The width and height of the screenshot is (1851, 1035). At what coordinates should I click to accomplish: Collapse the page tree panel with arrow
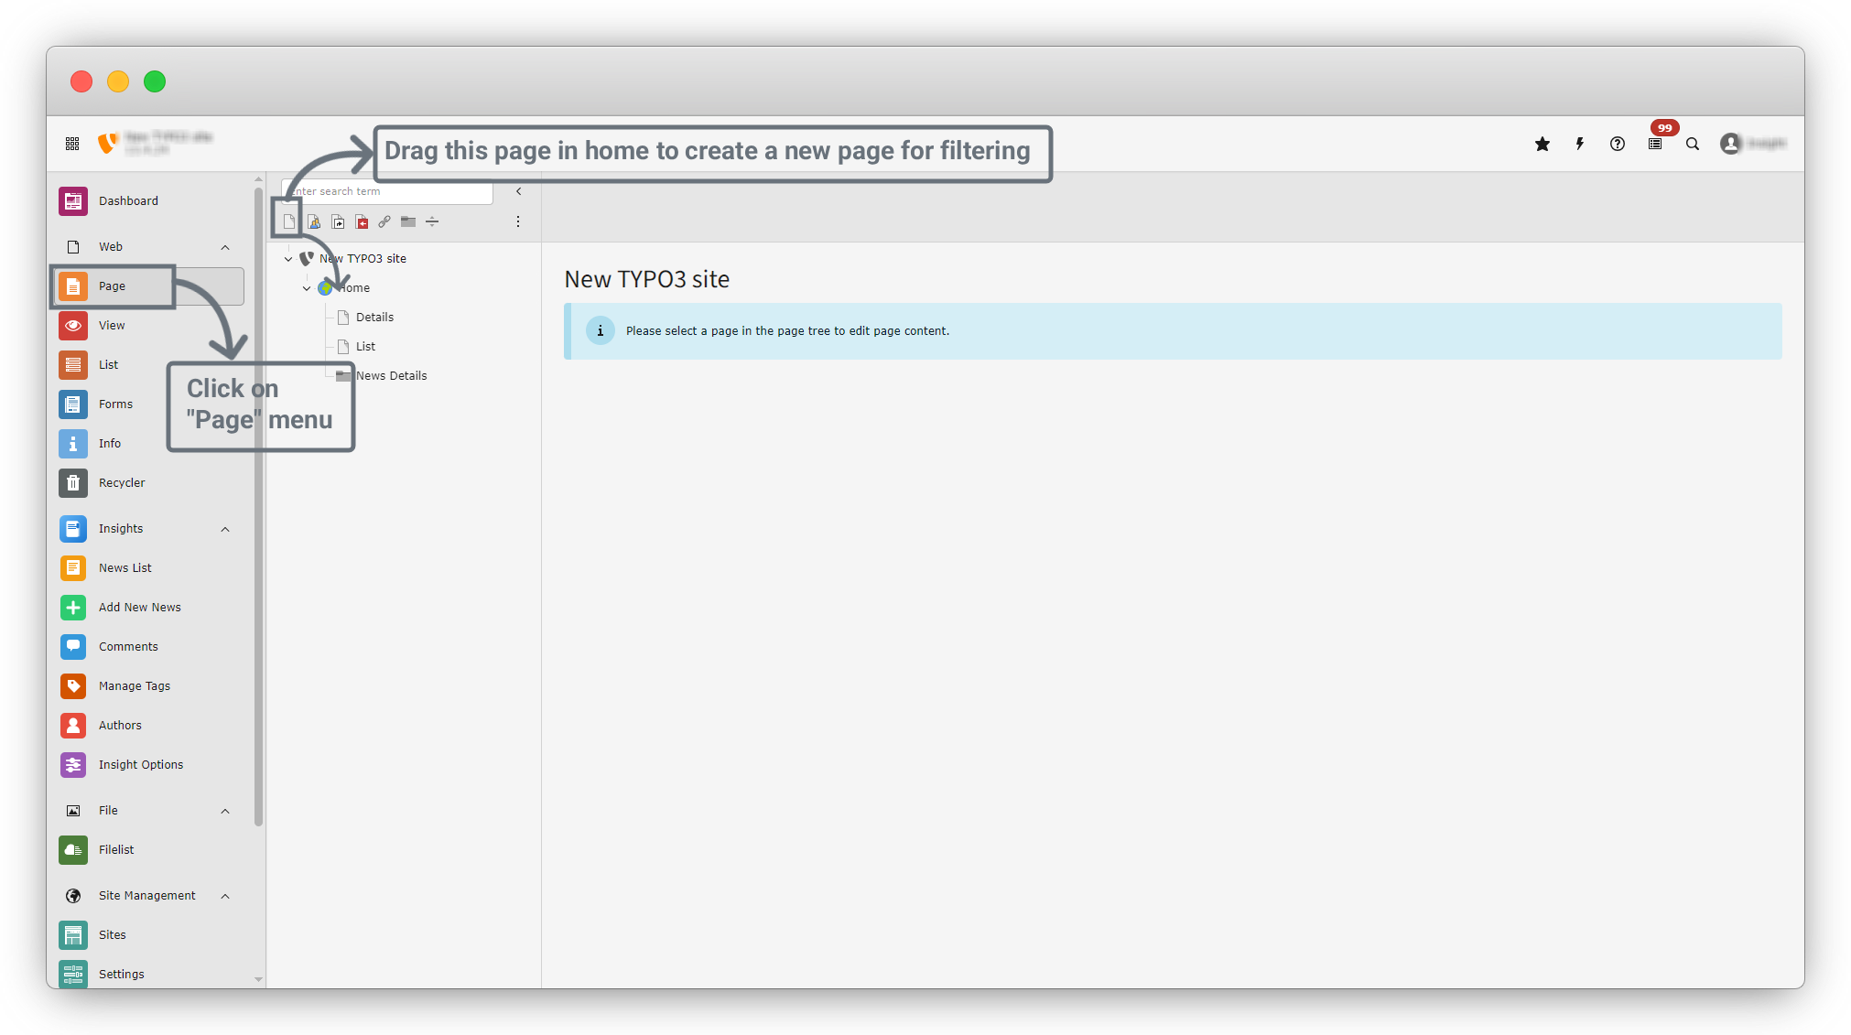(519, 191)
